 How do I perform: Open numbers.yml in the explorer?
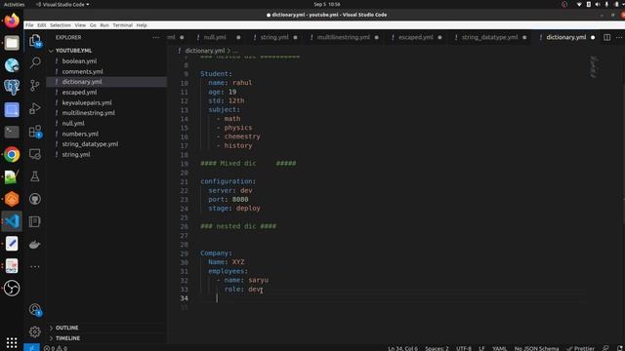pos(80,134)
